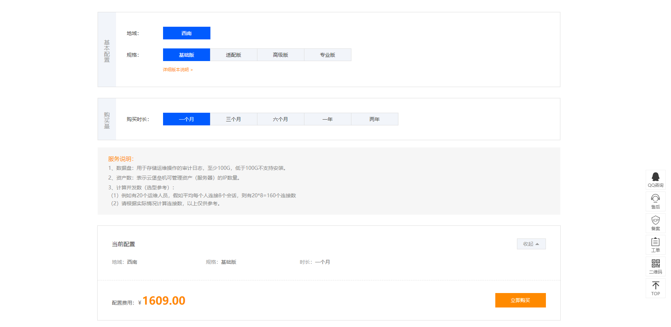Select 一个月 purchase duration
Viewport: 671px width, 327px height.
click(x=187, y=119)
